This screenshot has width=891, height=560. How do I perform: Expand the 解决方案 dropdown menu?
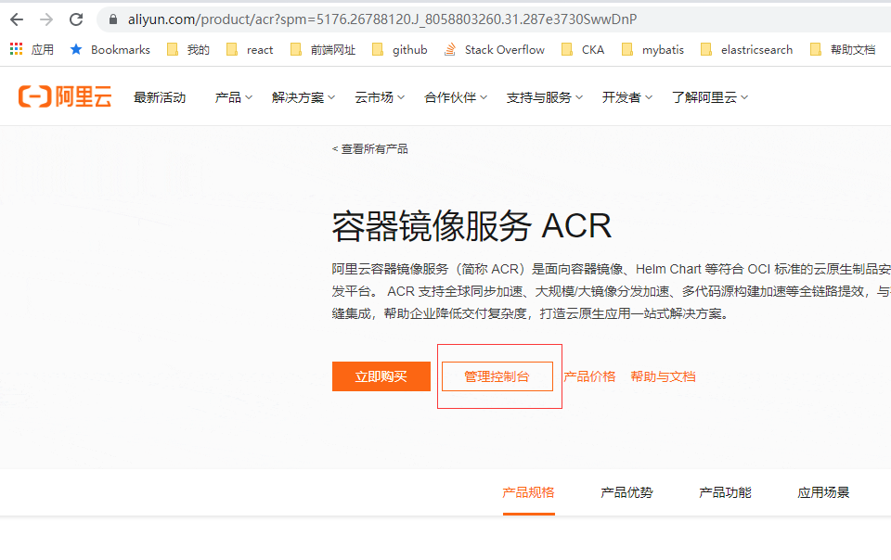[303, 97]
